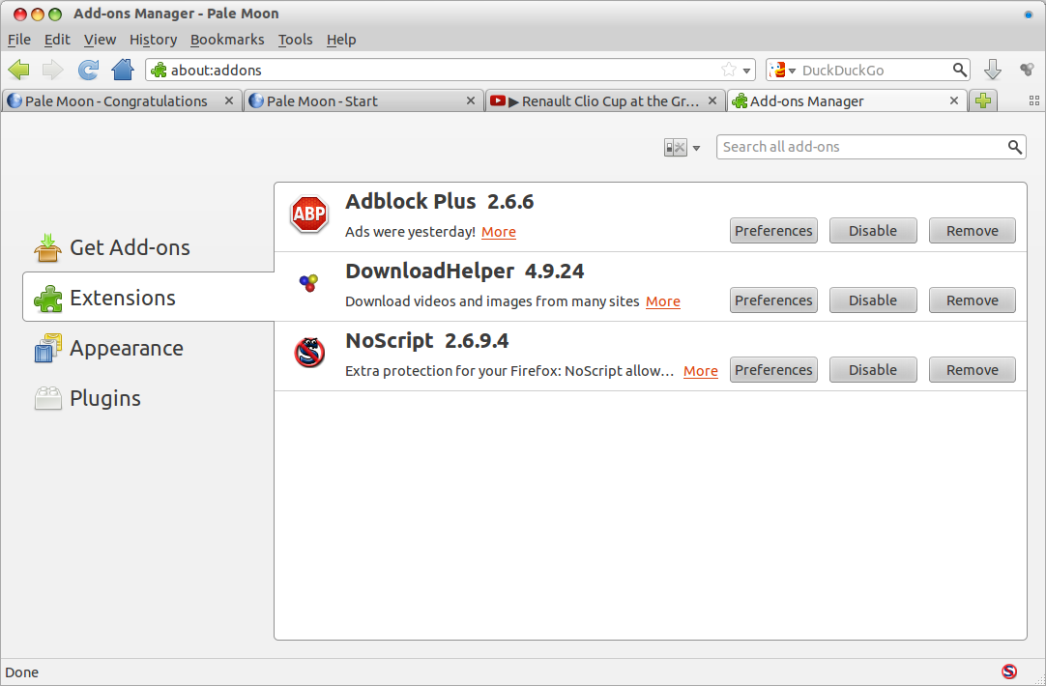Click the Done status bar text
This screenshot has width=1046, height=686.
[22, 672]
